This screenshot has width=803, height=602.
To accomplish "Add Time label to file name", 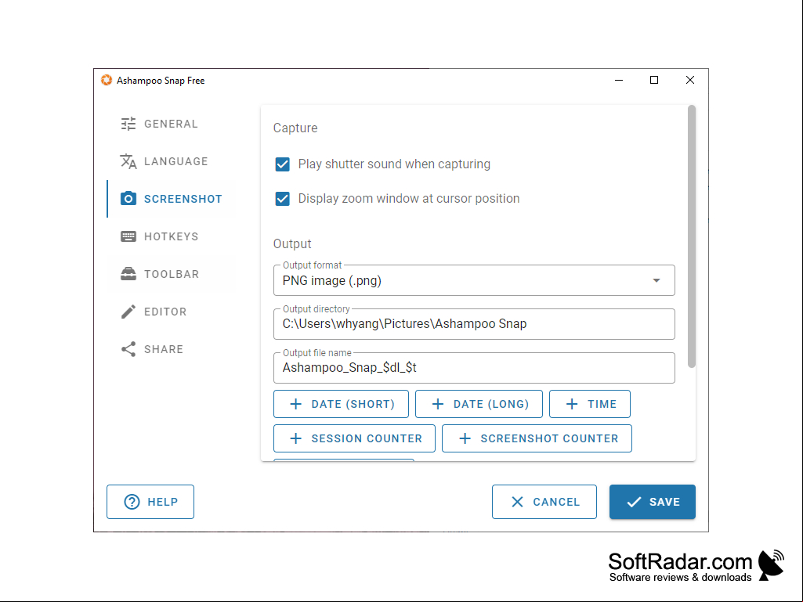I will coord(602,404).
